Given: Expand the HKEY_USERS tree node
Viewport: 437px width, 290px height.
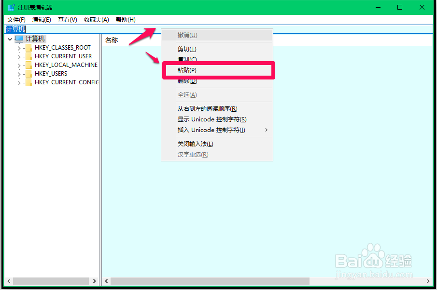Looking at the screenshot, I should (x=19, y=74).
